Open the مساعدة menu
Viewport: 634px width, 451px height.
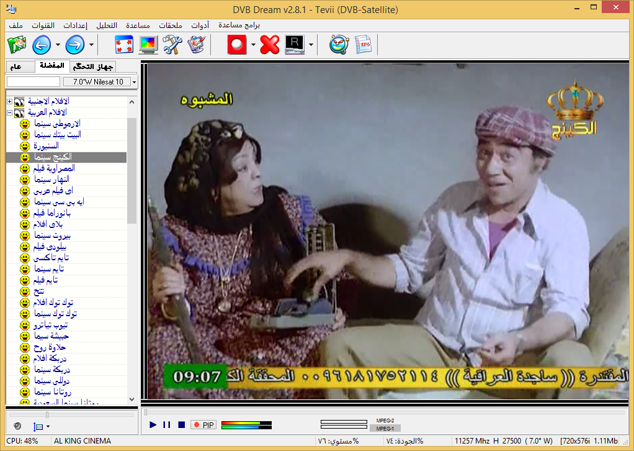[x=138, y=25]
